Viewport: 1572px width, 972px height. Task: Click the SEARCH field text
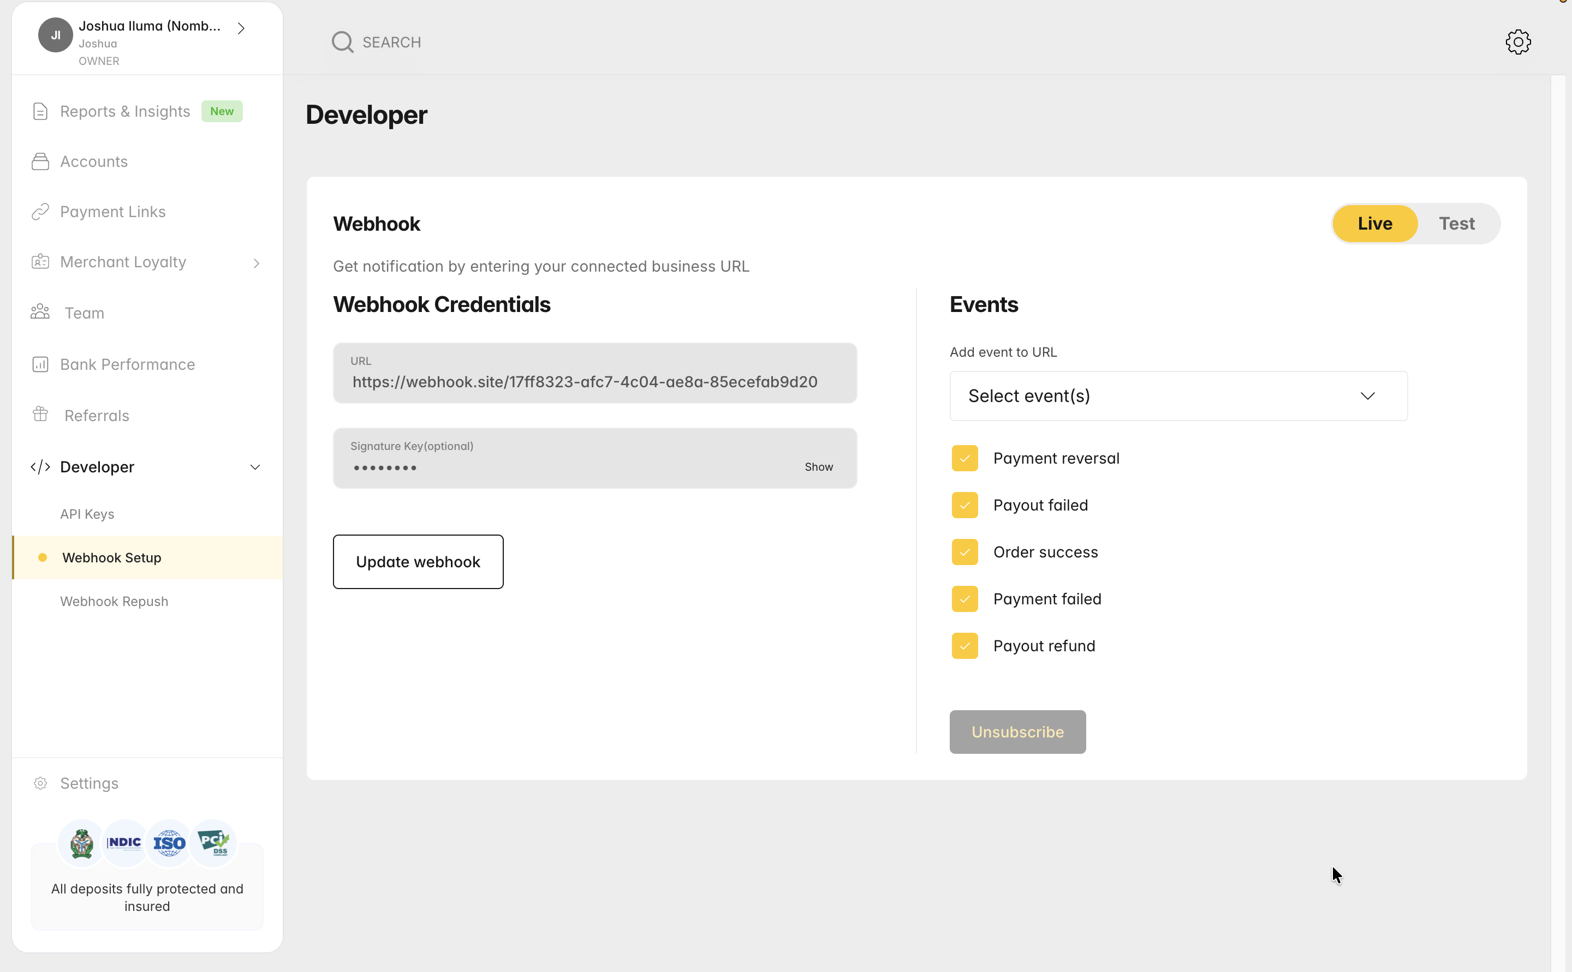pyautogui.click(x=391, y=43)
